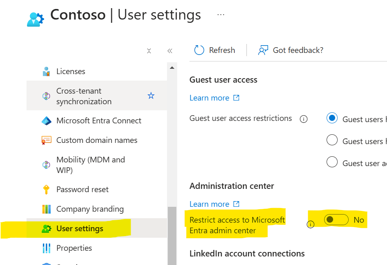Open Custom domain names menu item

coord(97,140)
